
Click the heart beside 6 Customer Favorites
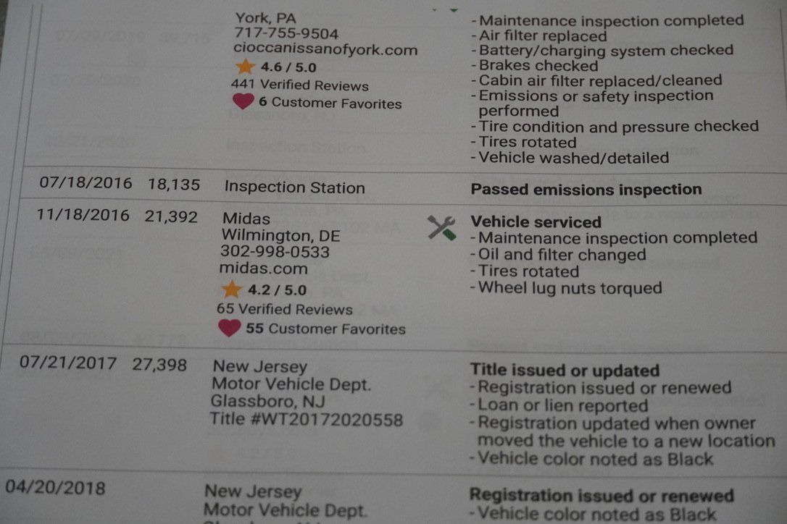coord(243,101)
